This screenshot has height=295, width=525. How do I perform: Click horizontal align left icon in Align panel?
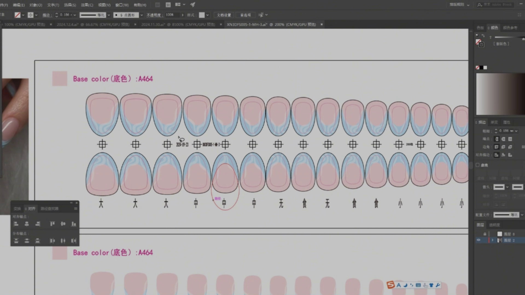16,224
